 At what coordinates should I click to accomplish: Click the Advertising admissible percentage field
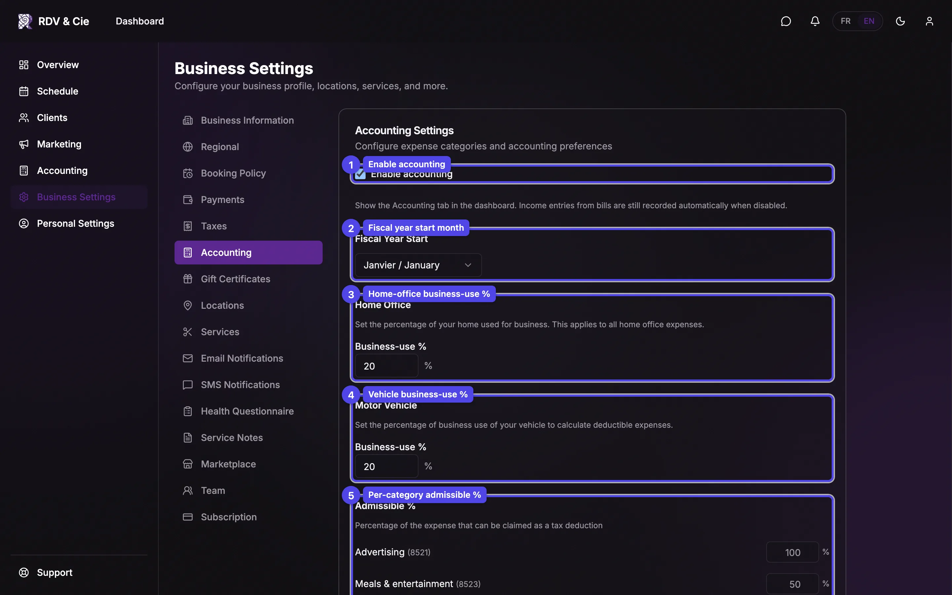pos(792,552)
